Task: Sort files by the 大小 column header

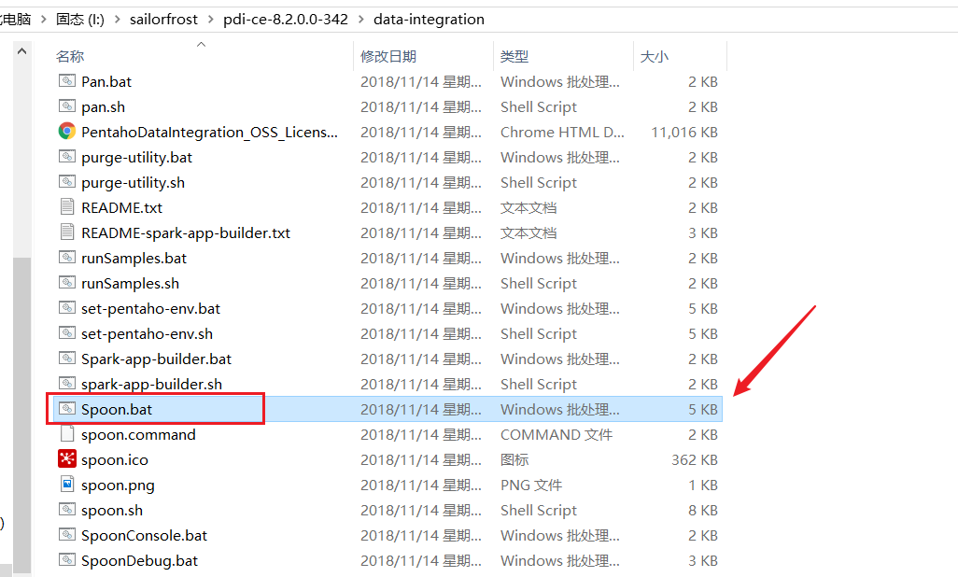Action: click(x=654, y=56)
